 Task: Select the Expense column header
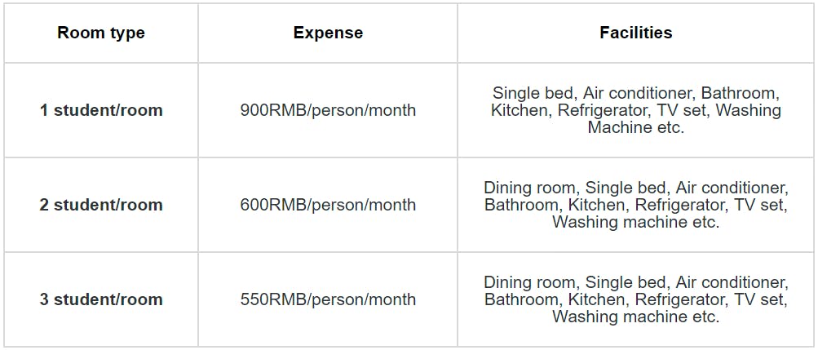[328, 33]
